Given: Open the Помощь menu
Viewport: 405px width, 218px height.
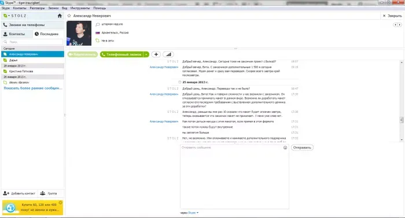Looking at the screenshot, I should pos(100,8).
